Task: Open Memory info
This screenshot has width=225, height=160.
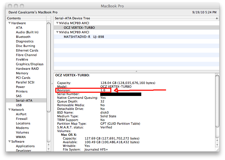Action: click(x=22, y=73)
